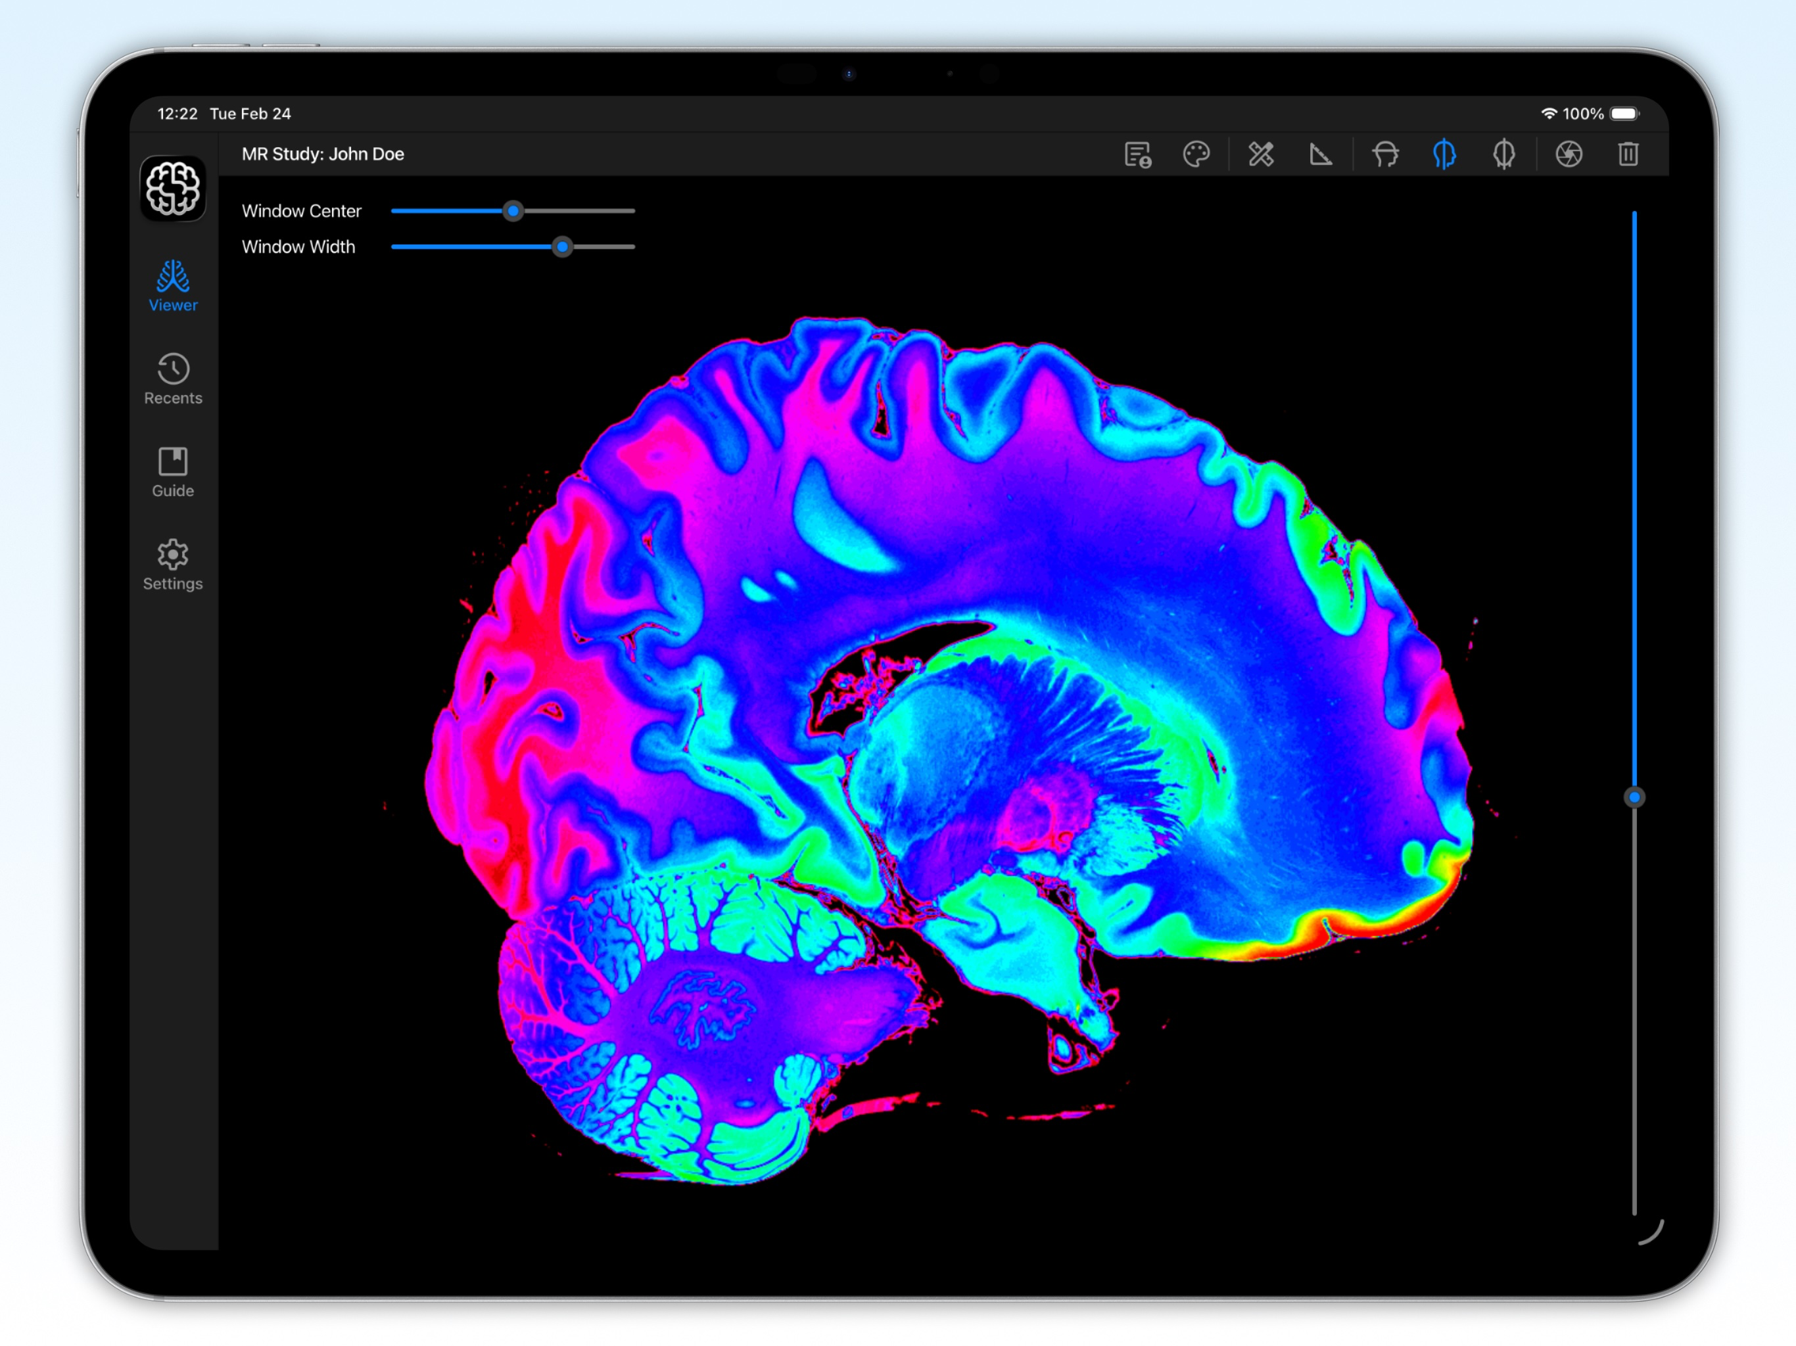Switch to the axial head view
This screenshot has width=1796, height=1346.
click(1385, 154)
